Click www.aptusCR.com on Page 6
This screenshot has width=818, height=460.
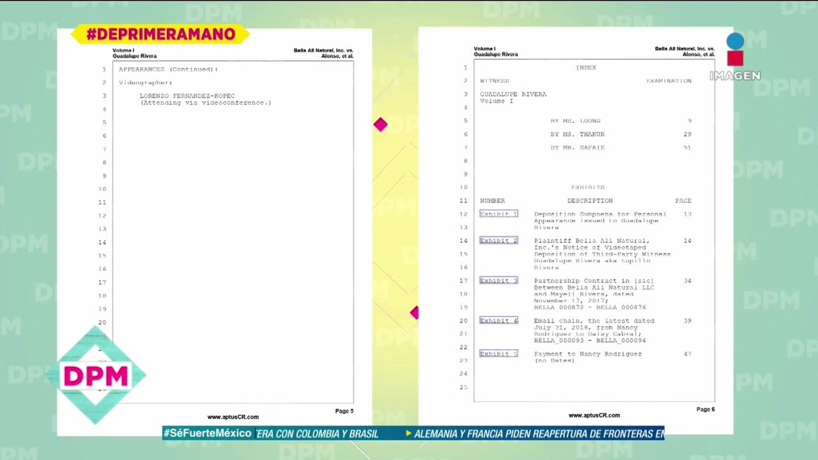coord(594,415)
